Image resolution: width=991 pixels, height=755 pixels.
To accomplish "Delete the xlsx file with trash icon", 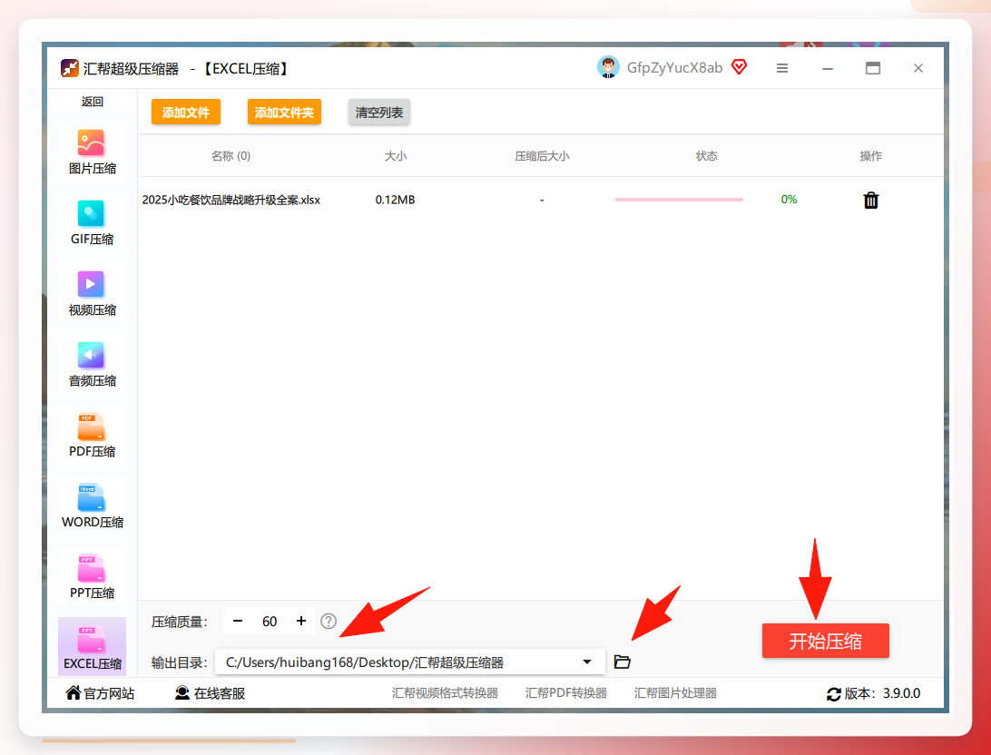I will tap(871, 201).
